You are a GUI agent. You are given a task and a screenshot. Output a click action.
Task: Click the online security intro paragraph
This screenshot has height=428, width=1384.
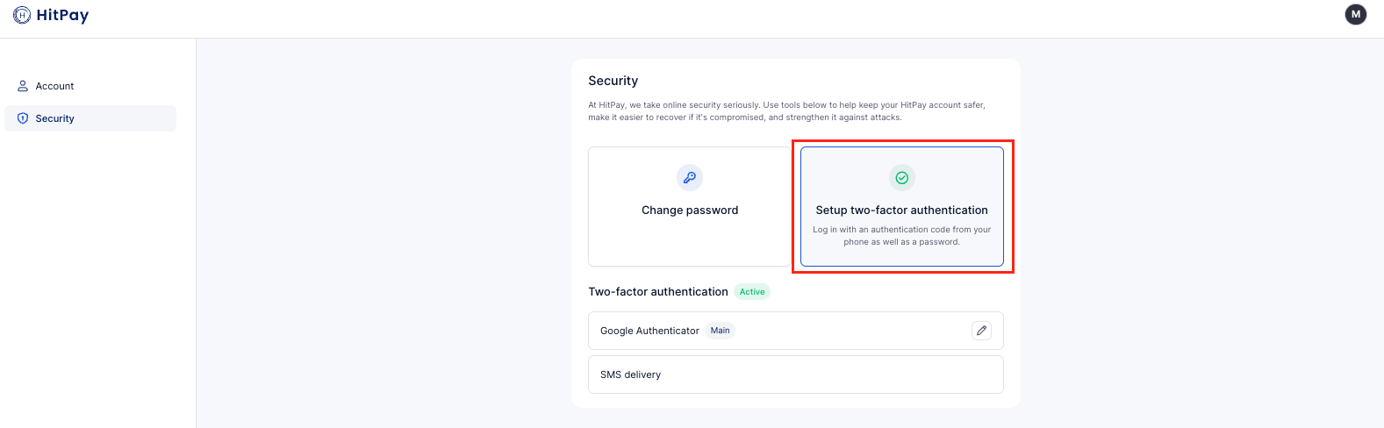point(787,111)
